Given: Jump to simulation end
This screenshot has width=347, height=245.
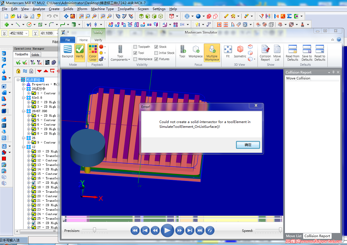Looking at the screenshot, I should tap(200, 230).
